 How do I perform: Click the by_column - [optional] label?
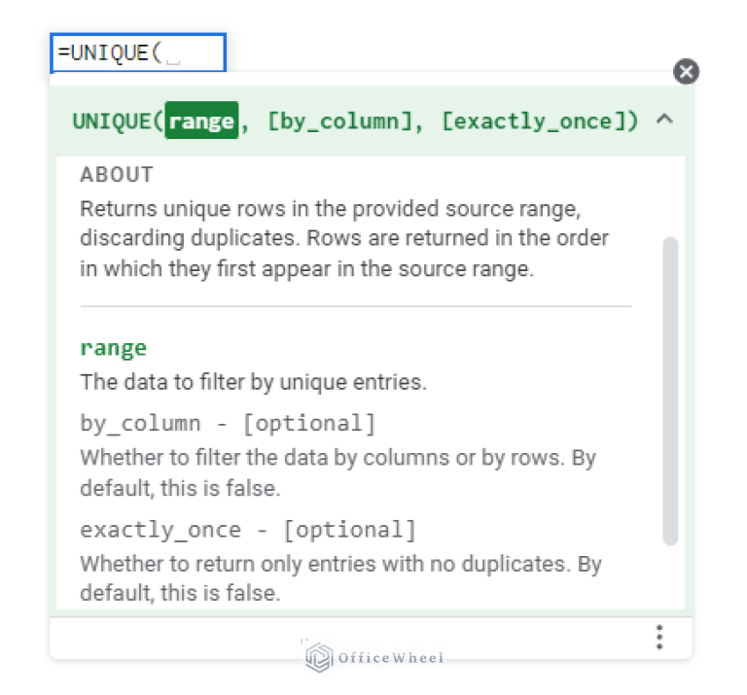tap(229, 423)
